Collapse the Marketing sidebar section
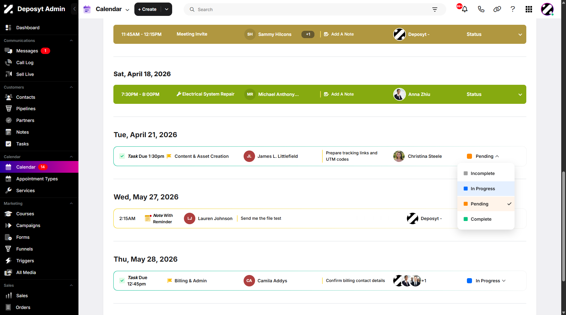This screenshot has height=315, width=566. tap(71, 204)
